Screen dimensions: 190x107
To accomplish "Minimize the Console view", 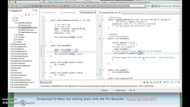I will tap(176, 82).
